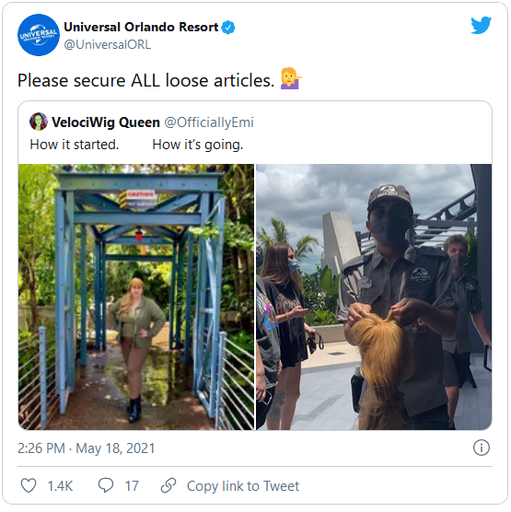Viewport: 511px width, 512px height.
Task: Click the 17 replies count
Action: click(132, 486)
